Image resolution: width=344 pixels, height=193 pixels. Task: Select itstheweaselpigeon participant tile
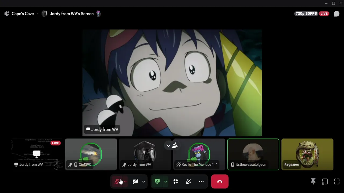(x=253, y=154)
